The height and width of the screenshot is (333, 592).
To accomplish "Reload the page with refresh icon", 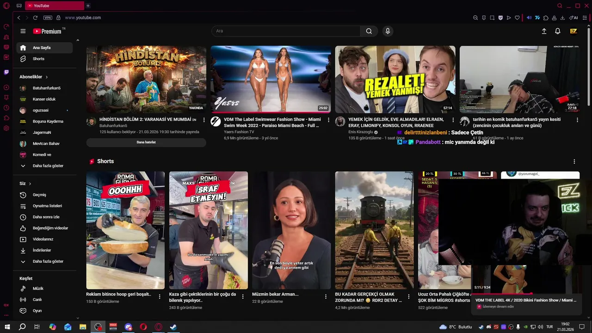I will click(x=35, y=18).
